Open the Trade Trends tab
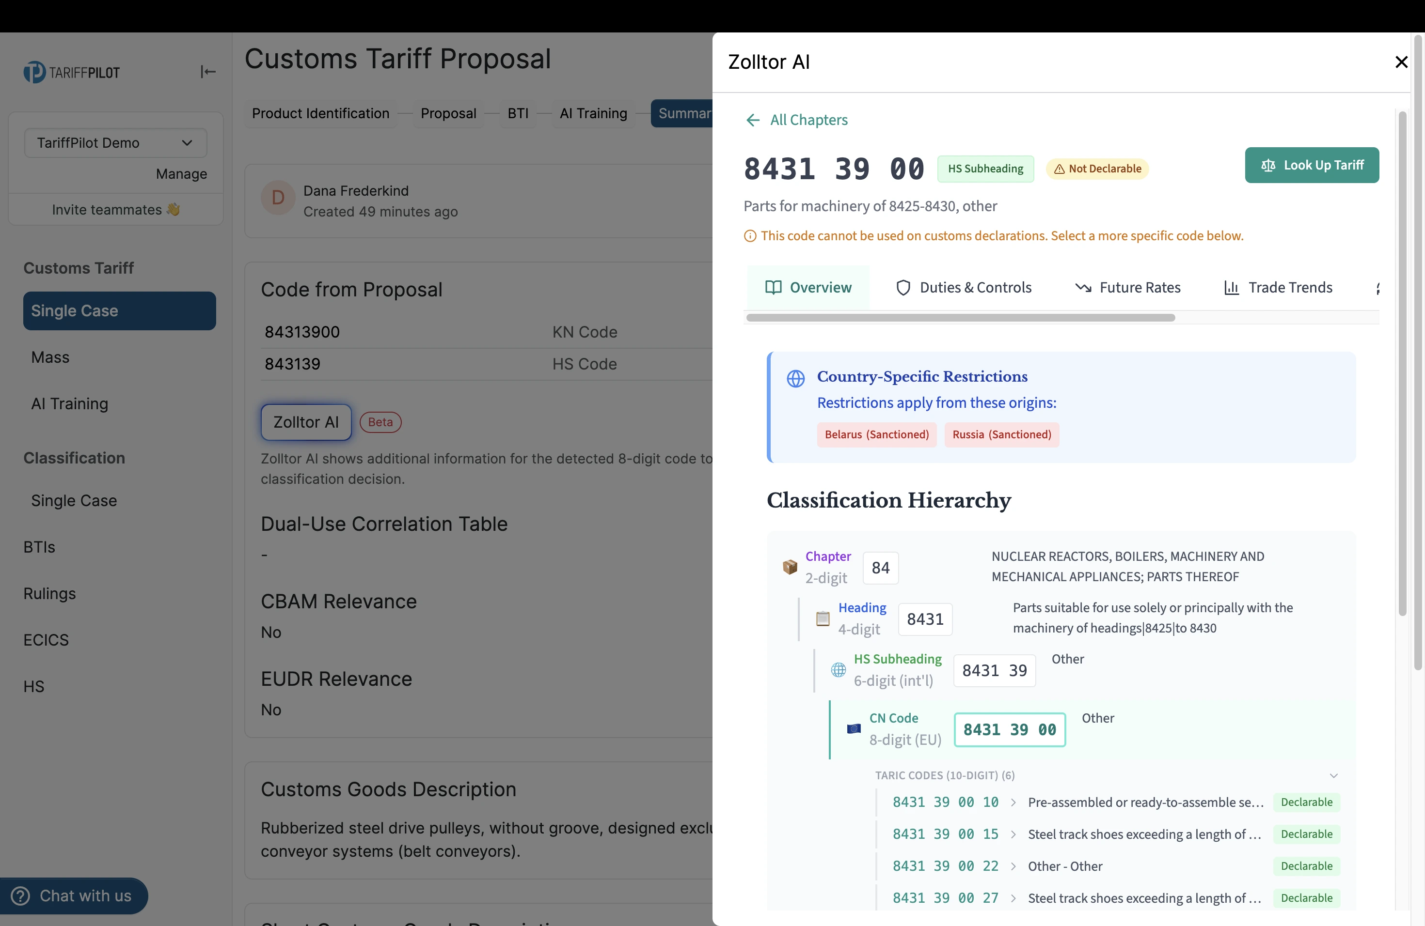 (x=1278, y=288)
